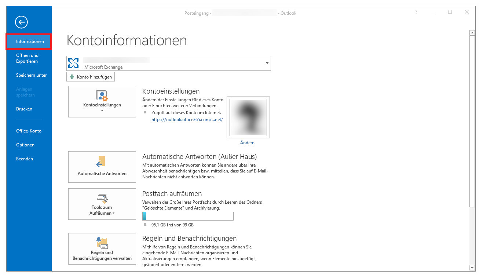Image resolution: width=483 pixels, height=280 pixels.
Task: Click the Konto hinzufügen button
Action: pyautogui.click(x=91, y=77)
